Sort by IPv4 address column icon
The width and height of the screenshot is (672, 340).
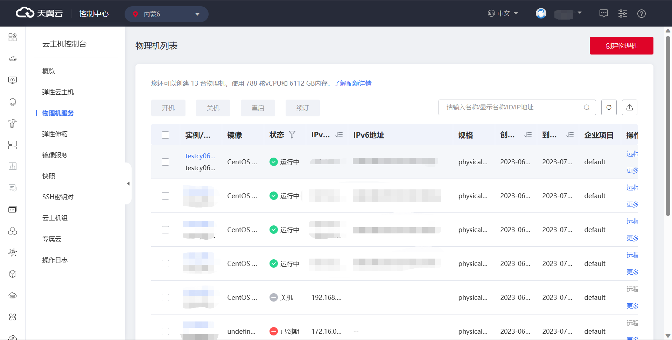click(x=339, y=135)
